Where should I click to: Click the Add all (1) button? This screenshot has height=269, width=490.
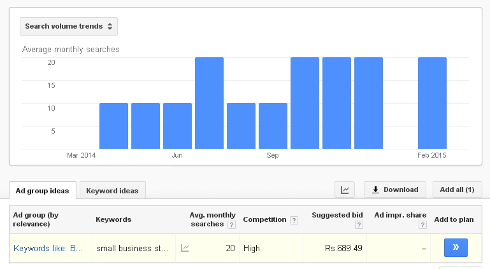point(457,190)
